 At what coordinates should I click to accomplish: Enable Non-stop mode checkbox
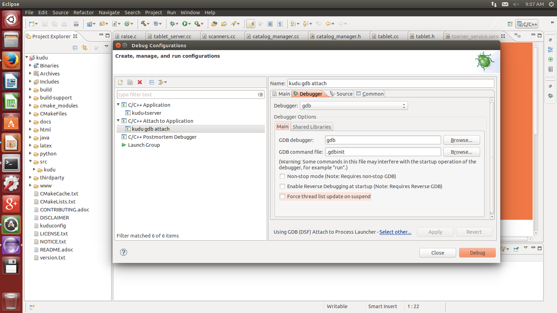[282, 176]
